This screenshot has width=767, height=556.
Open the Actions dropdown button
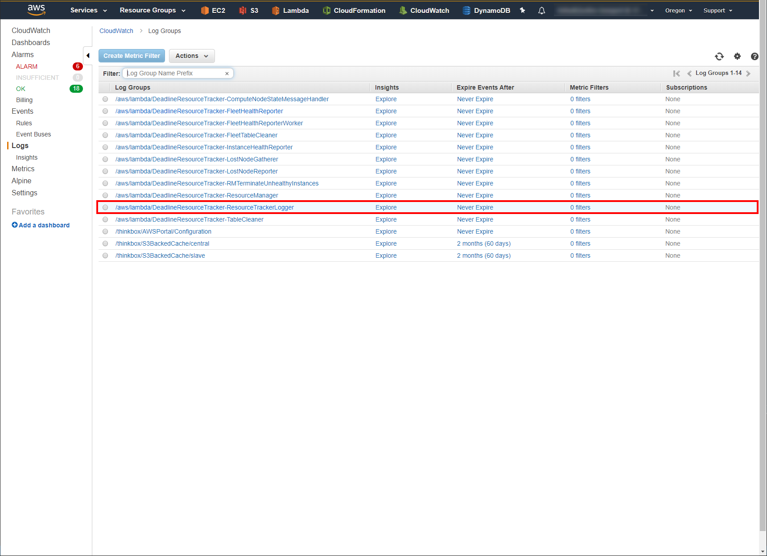(x=192, y=56)
